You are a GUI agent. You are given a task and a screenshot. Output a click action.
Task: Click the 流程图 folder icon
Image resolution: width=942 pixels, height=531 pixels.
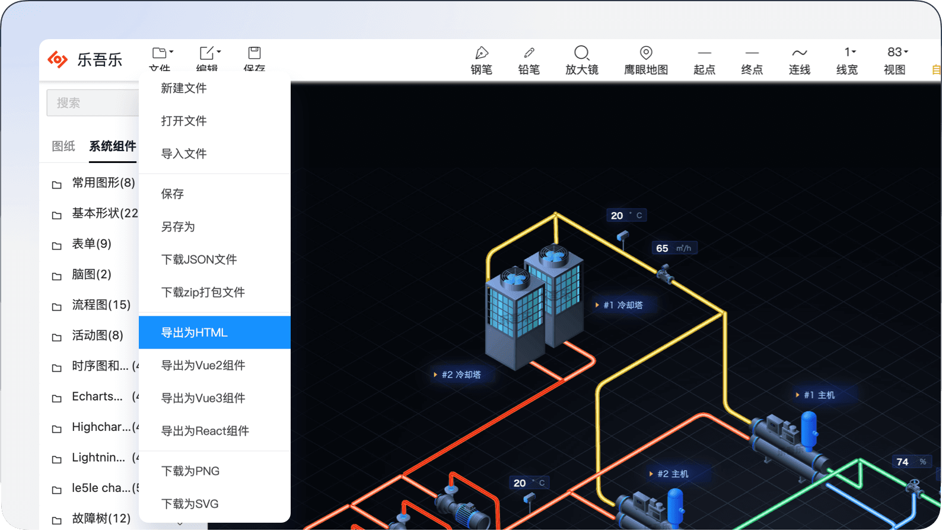pos(57,306)
